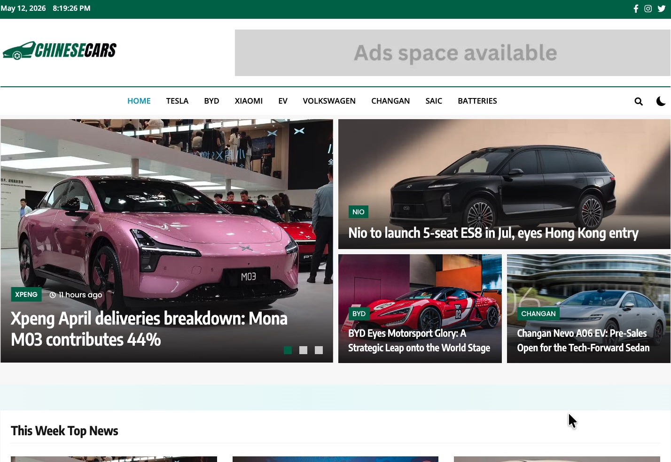Open Nio 5-seat ES8 launch headline

[493, 233]
